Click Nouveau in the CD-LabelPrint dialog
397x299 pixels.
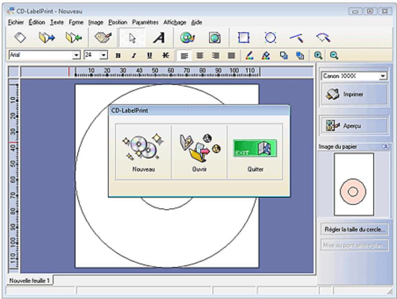pyautogui.click(x=144, y=152)
